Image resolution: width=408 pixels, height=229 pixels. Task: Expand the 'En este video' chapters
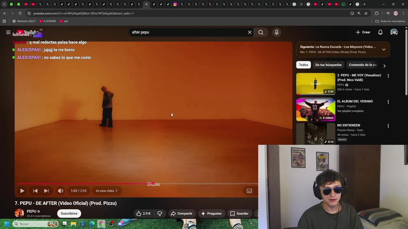106,191
